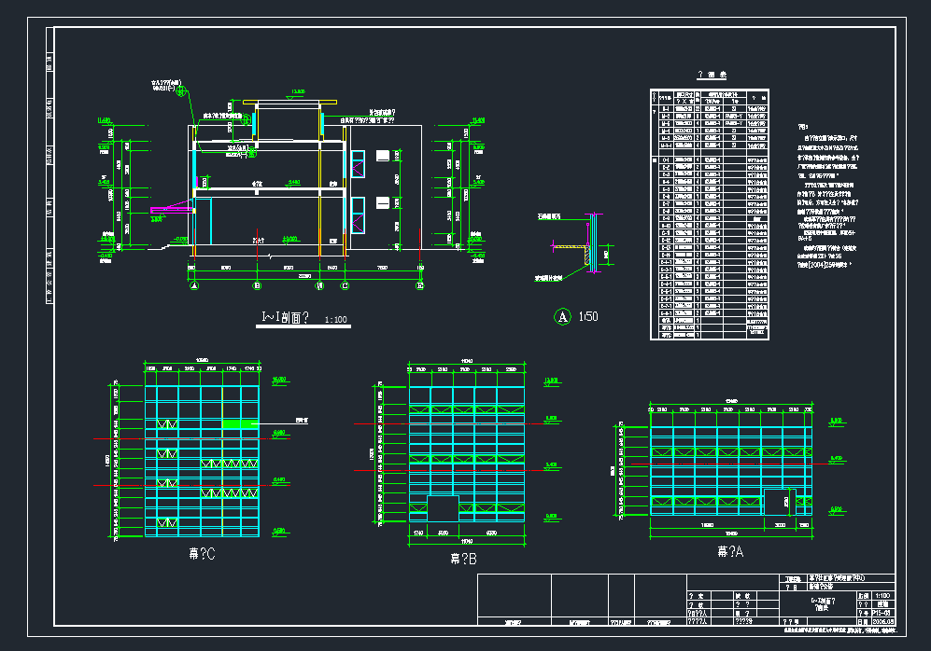
Task: Select the 1:100 scale beside the section title
Action: pos(336,320)
